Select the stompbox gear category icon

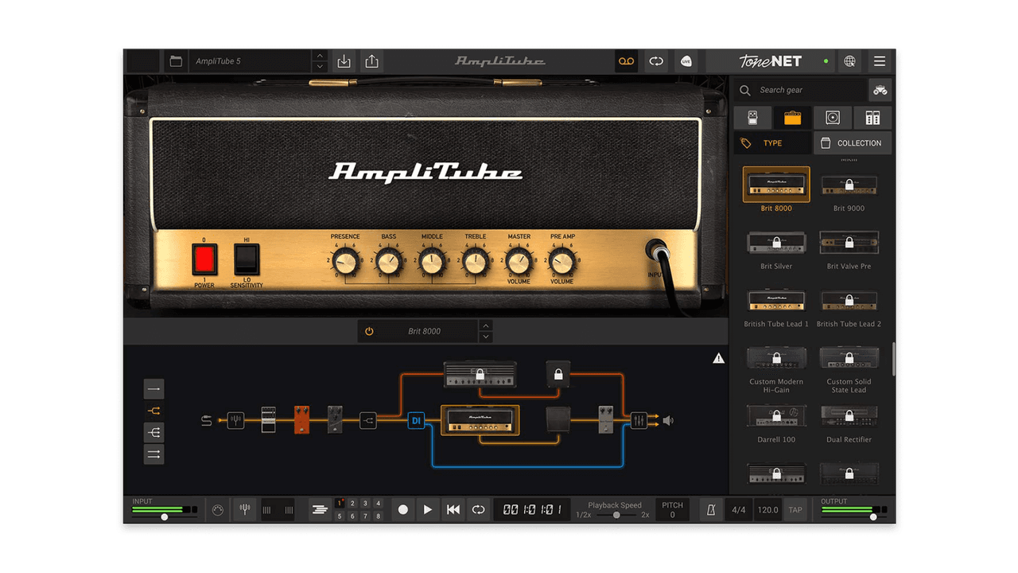(x=752, y=117)
